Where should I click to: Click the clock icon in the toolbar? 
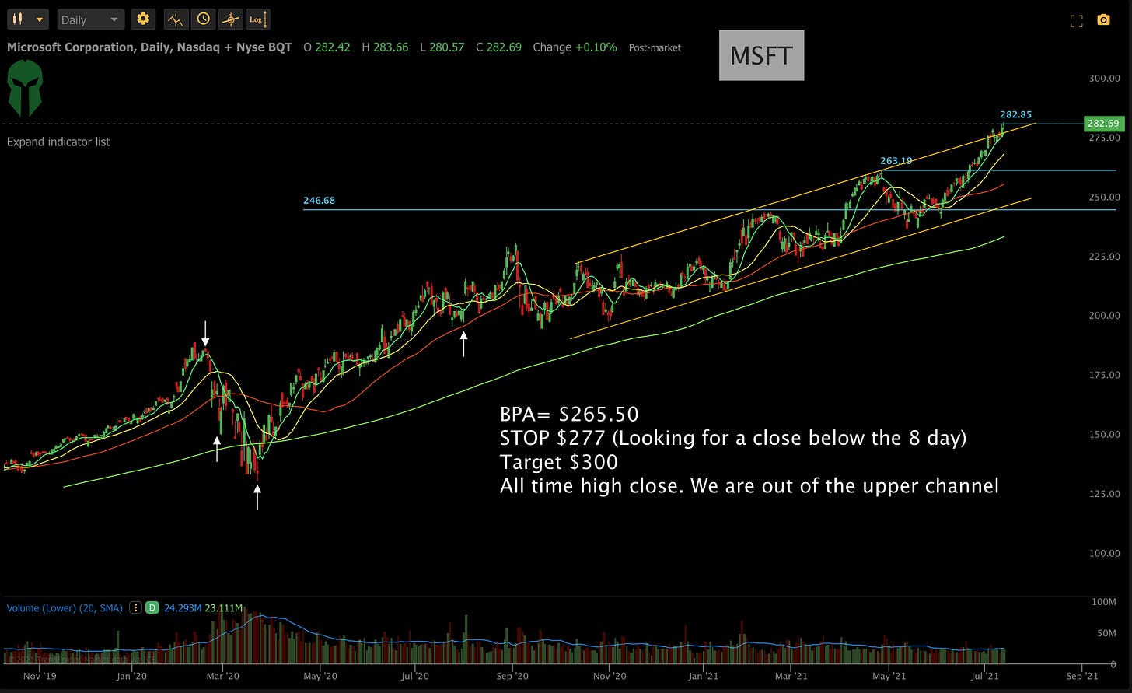(203, 19)
